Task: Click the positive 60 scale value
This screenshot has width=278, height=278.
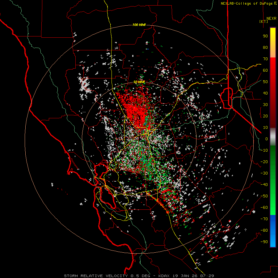Action: coord(265,70)
